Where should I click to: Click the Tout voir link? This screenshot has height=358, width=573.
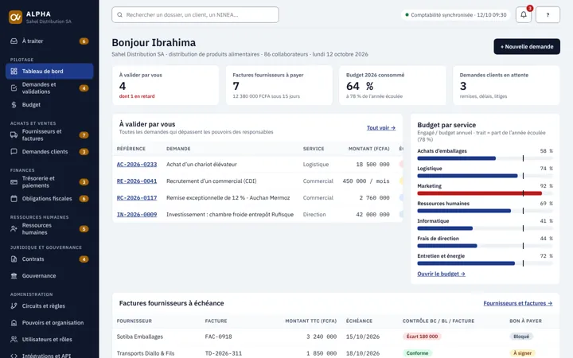coord(380,128)
